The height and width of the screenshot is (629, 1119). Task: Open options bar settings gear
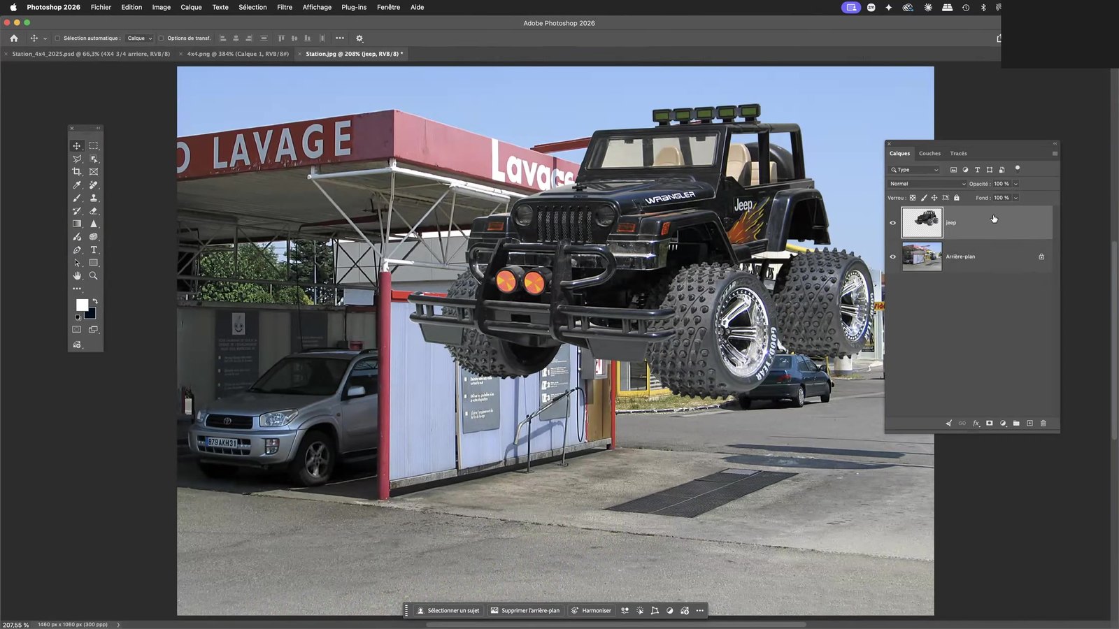(x=359, y=38)
